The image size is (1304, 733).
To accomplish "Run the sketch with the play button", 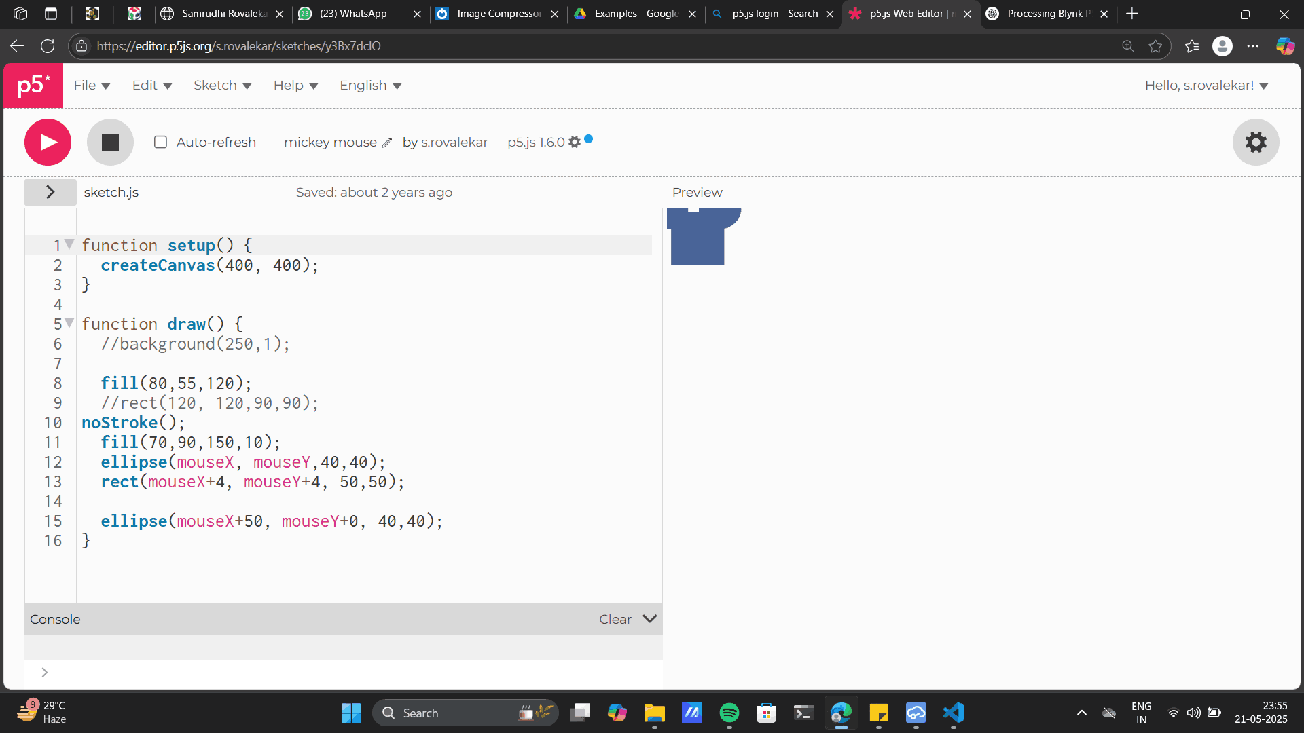I will coord(48,142).
